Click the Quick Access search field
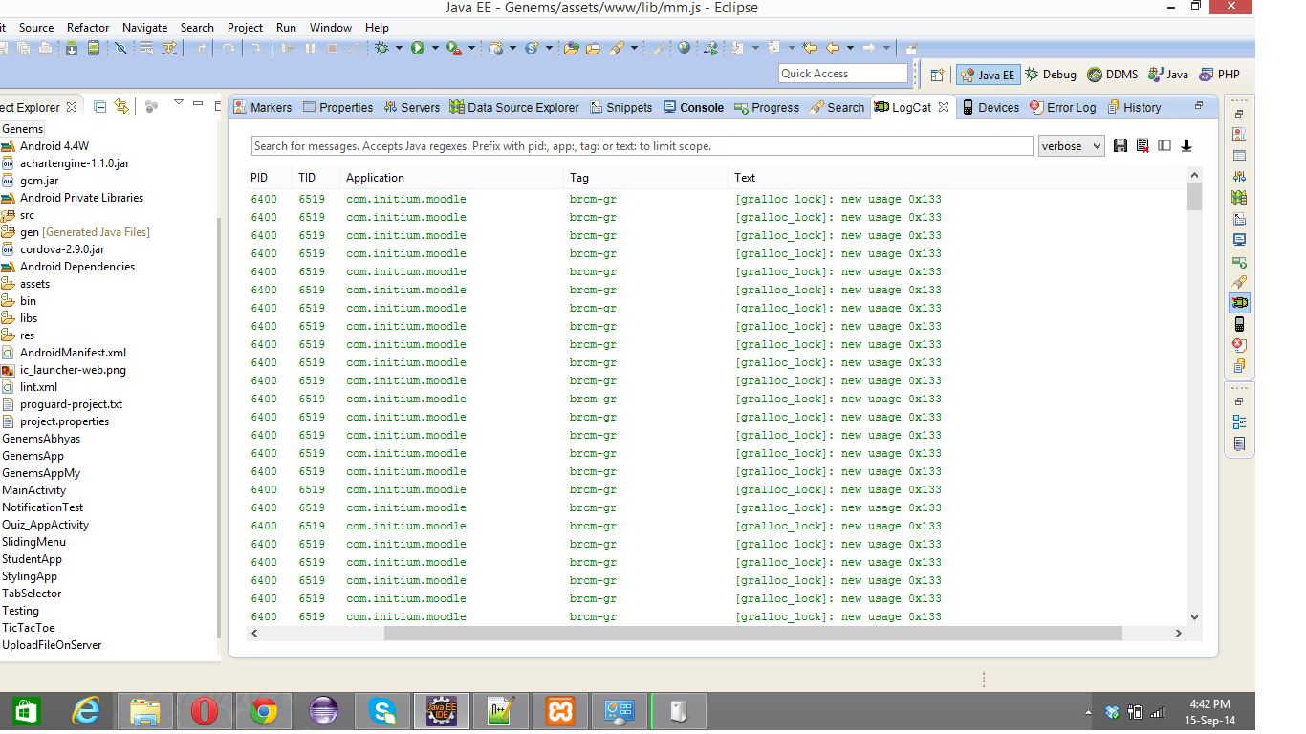Screen dimensions: 1306x734 coord(842,73)
